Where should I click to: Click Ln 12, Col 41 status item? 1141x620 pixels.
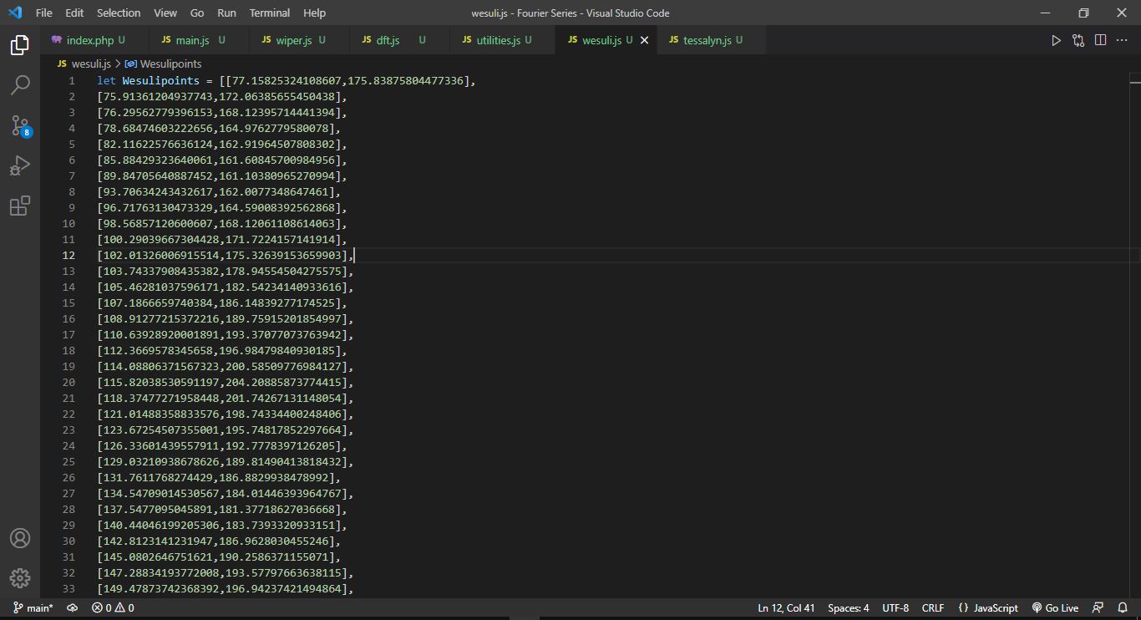pos(786,608)
